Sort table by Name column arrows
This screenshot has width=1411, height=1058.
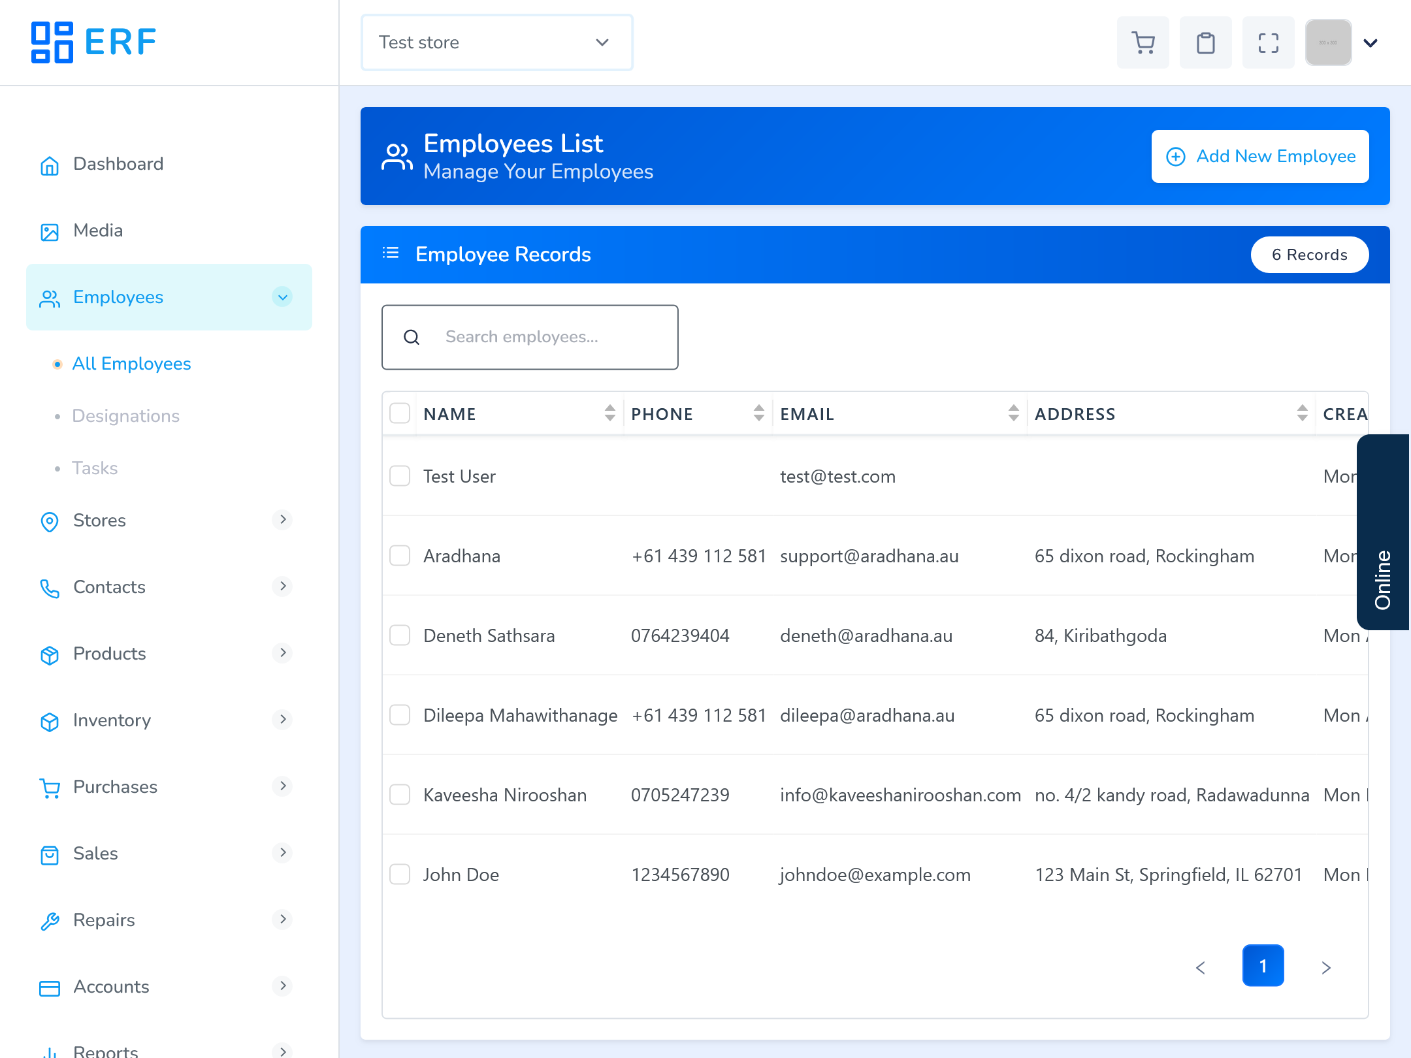click(609, 413)
